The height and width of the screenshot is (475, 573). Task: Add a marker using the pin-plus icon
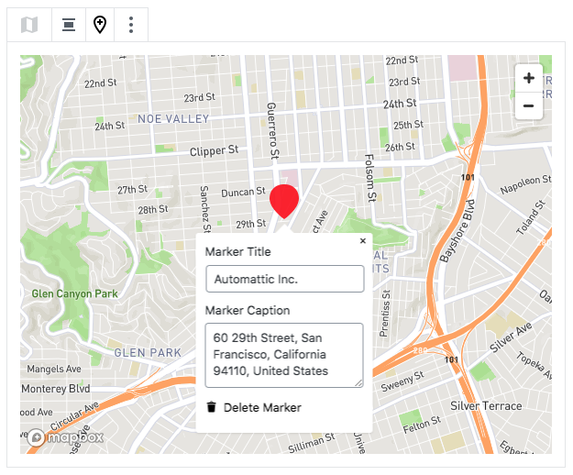pos(100,25)
